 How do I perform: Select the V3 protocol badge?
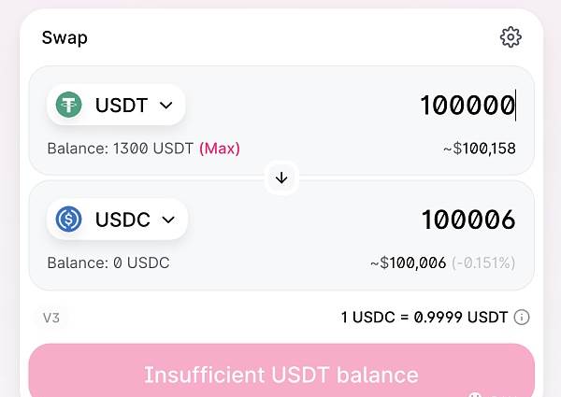tap(51, 318)
